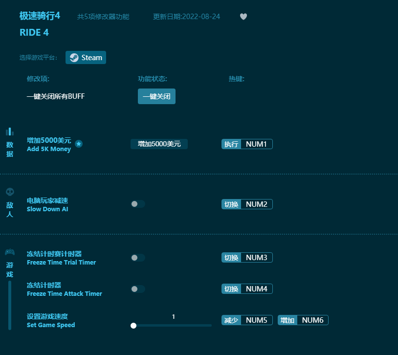This screenshot has height=355, width=398.
Task: Click the 减少 NUM5 hotkey button
Action: click(247, 320)
